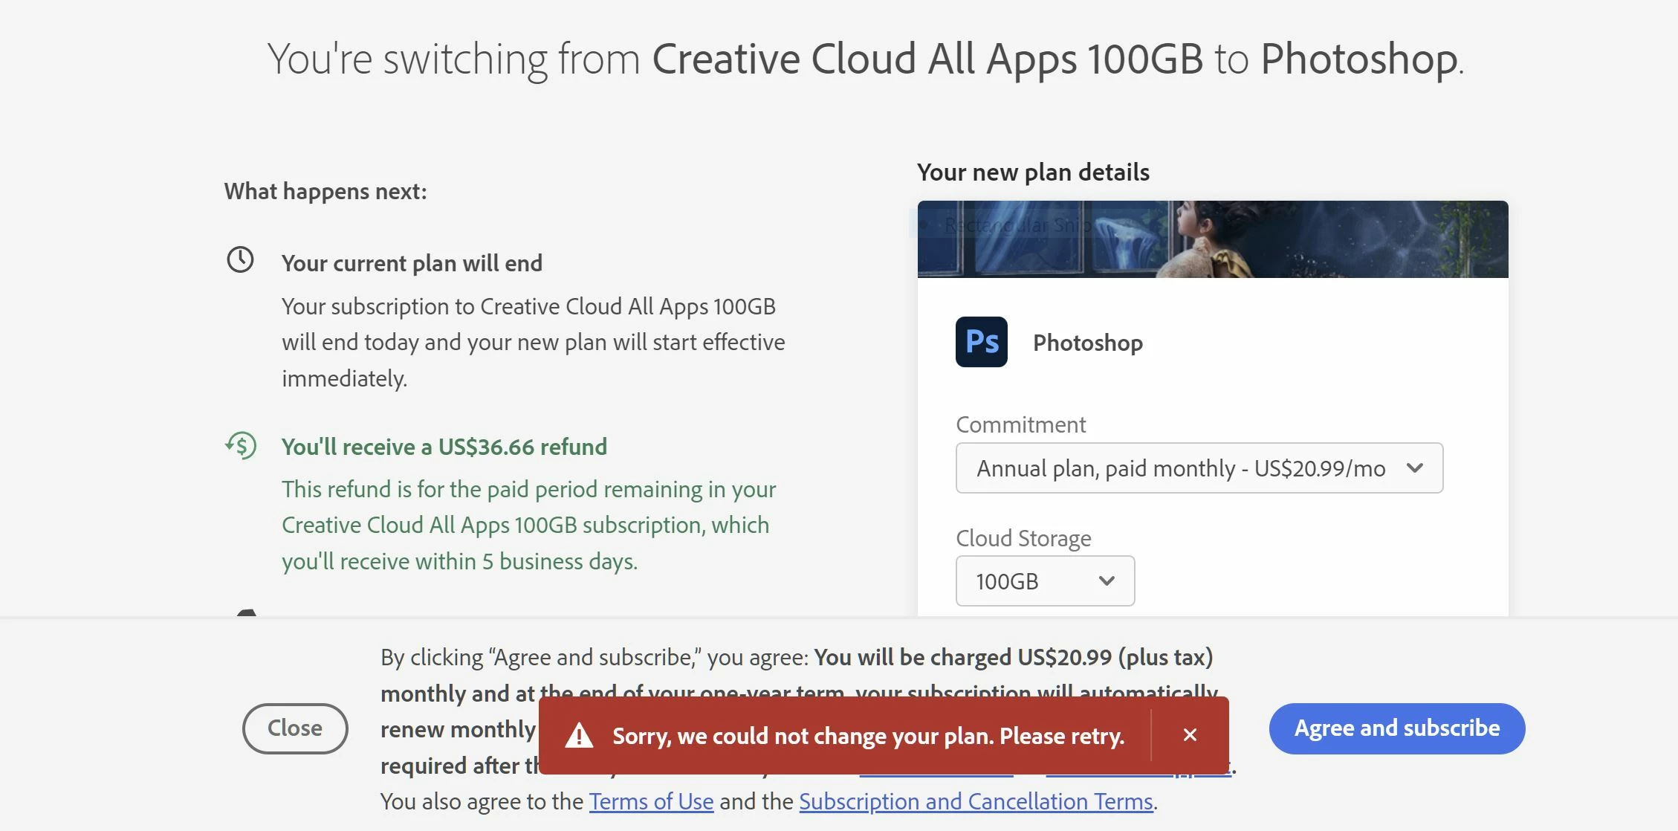The image size is (1678, 831).
Task: Click the Photoshop plan name label
Action: [1087, 343]
